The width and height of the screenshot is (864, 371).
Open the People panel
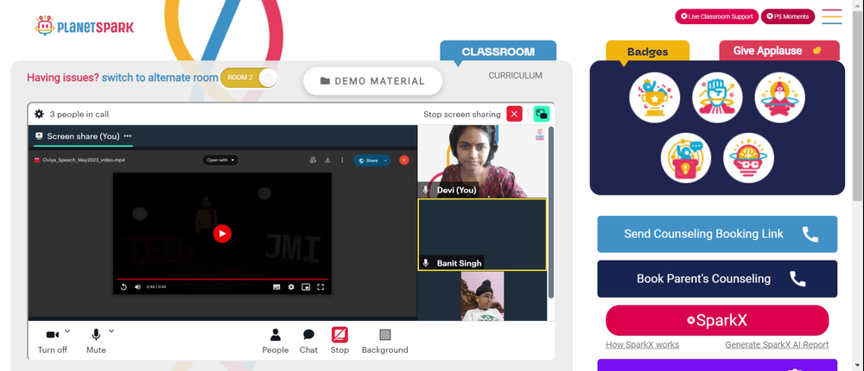(276, 341)
